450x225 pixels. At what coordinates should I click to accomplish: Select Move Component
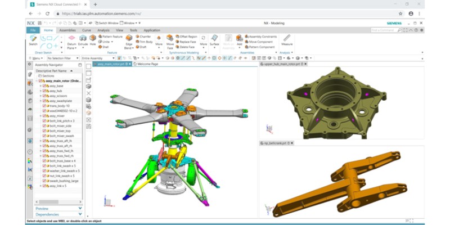click(259, 42)
